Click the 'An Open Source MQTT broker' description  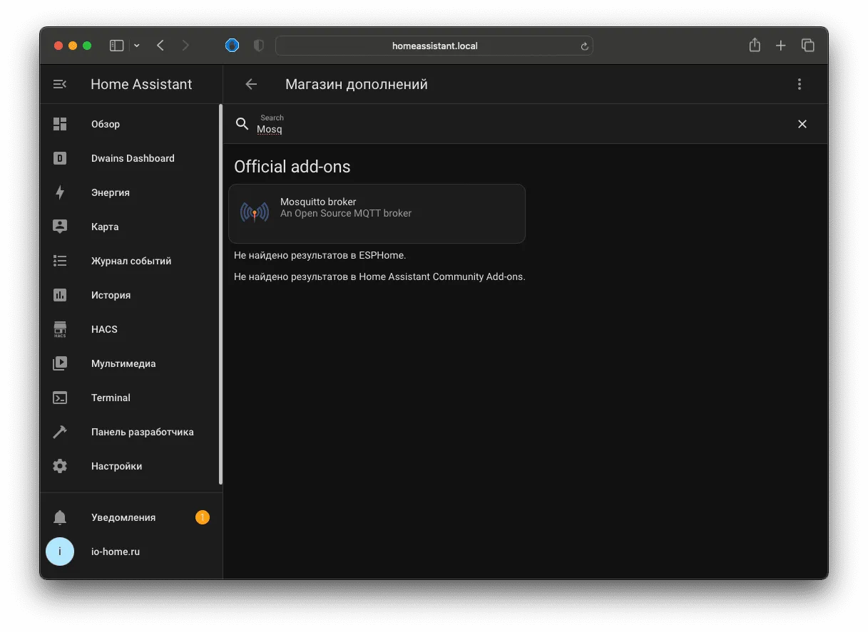click(x=346, y=213)
